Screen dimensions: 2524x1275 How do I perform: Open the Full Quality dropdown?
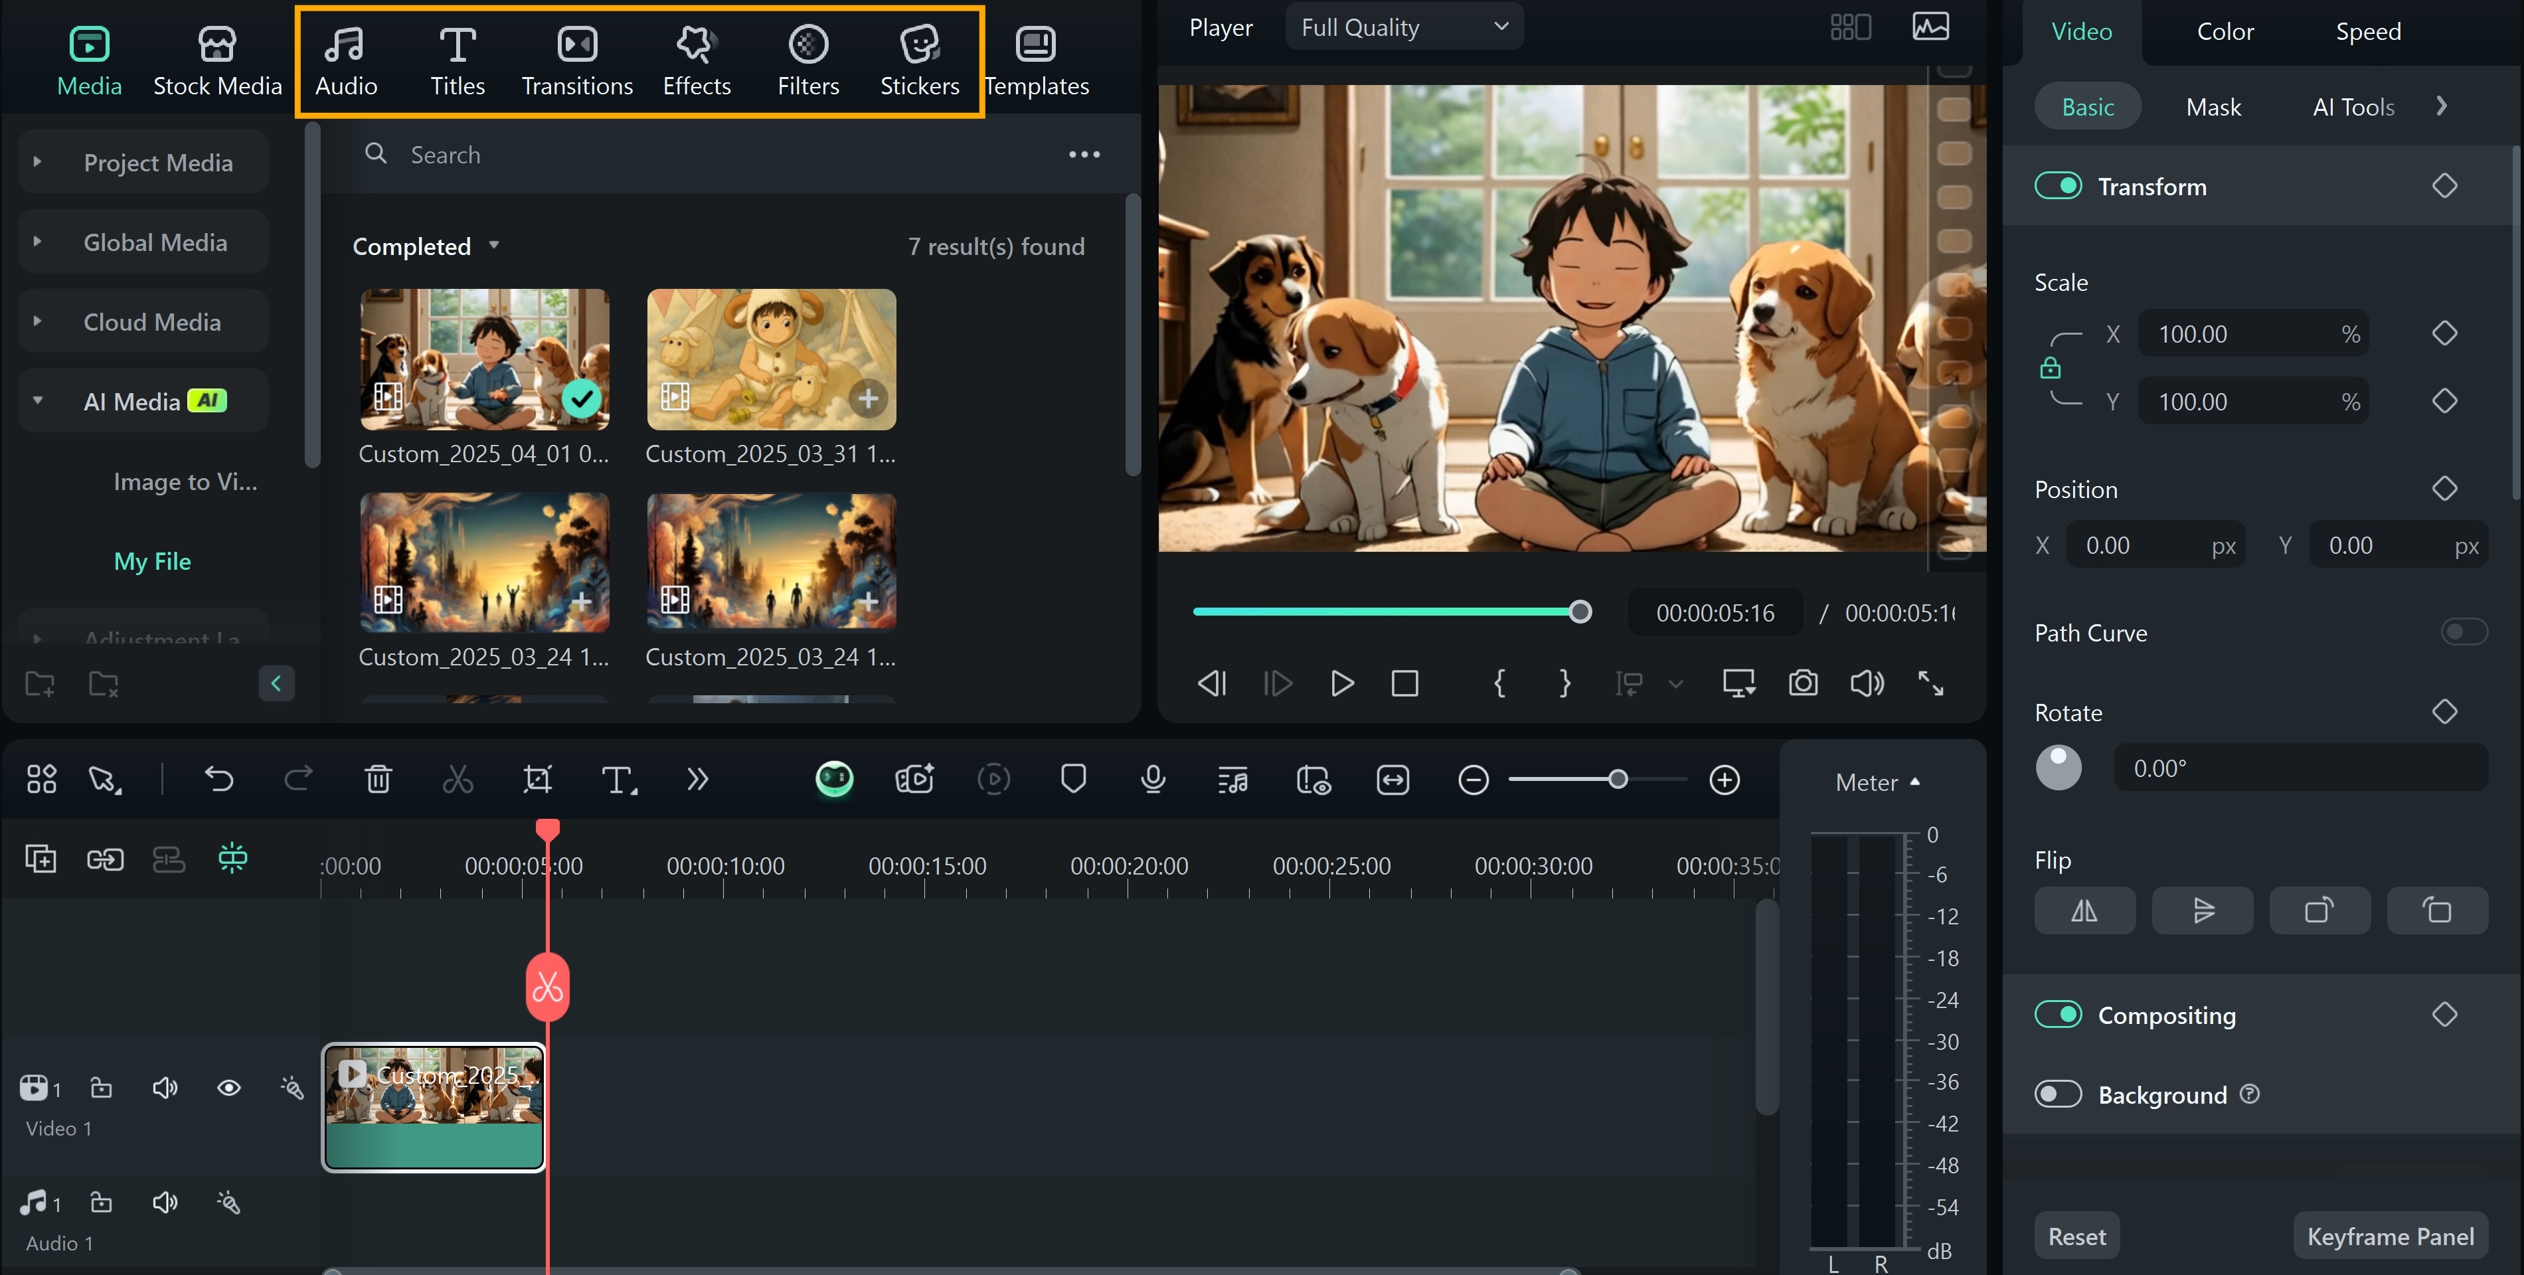(x=1403, y=27)
